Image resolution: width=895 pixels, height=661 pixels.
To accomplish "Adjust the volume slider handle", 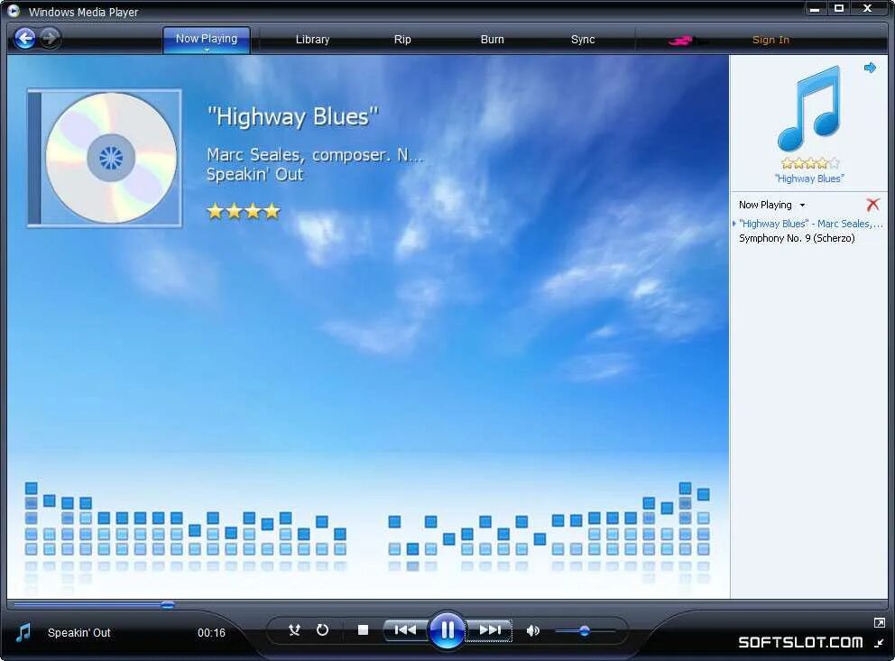I will 584,630.
